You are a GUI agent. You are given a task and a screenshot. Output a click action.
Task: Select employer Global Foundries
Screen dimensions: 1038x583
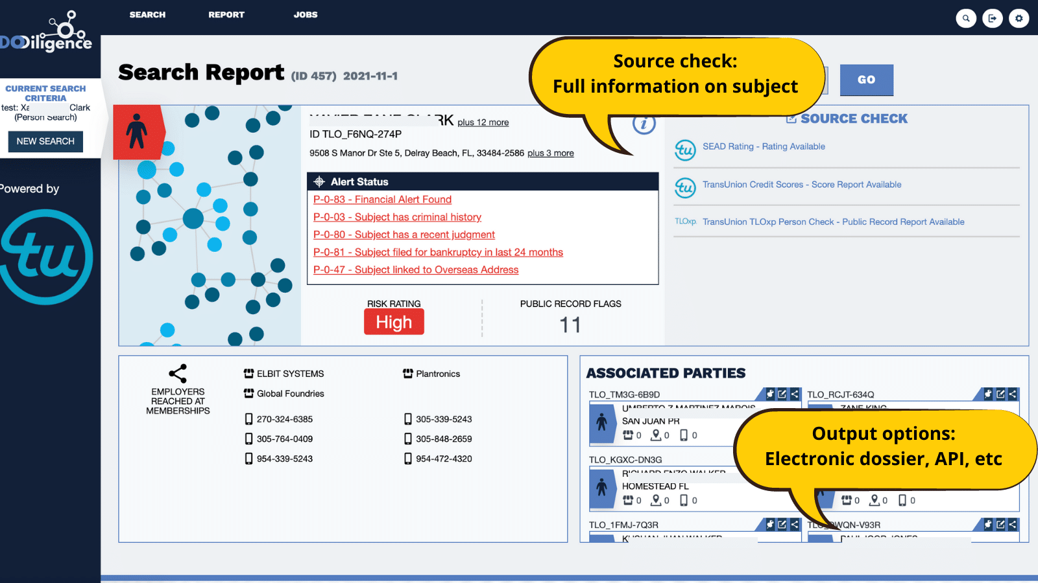point(290,393)
